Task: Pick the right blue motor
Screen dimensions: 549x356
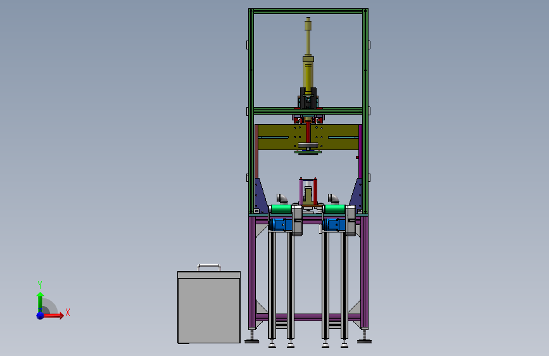Action: [334, 225]
